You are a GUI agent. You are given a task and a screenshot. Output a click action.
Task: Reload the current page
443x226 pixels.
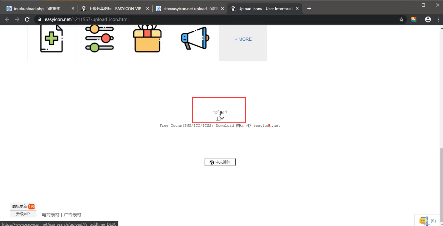pyautogui.click(x=27, y=19)
